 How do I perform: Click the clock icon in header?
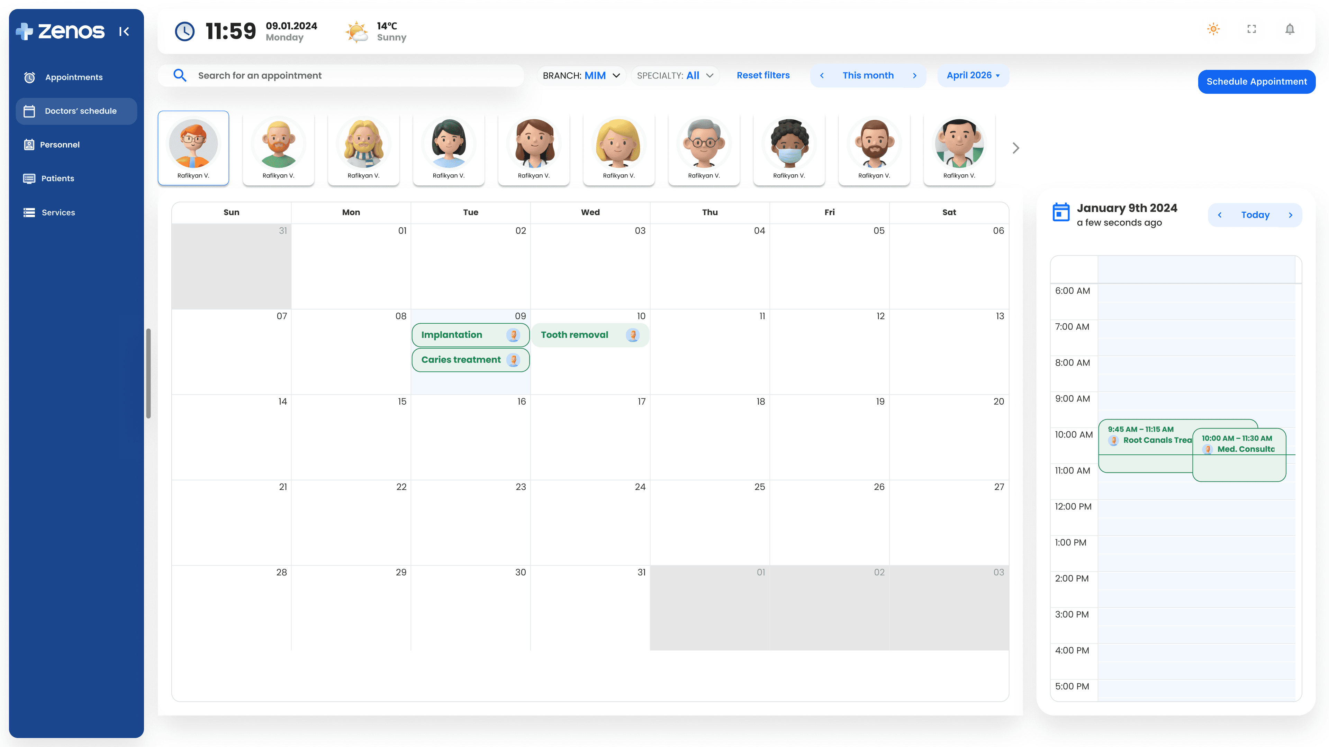184,31
